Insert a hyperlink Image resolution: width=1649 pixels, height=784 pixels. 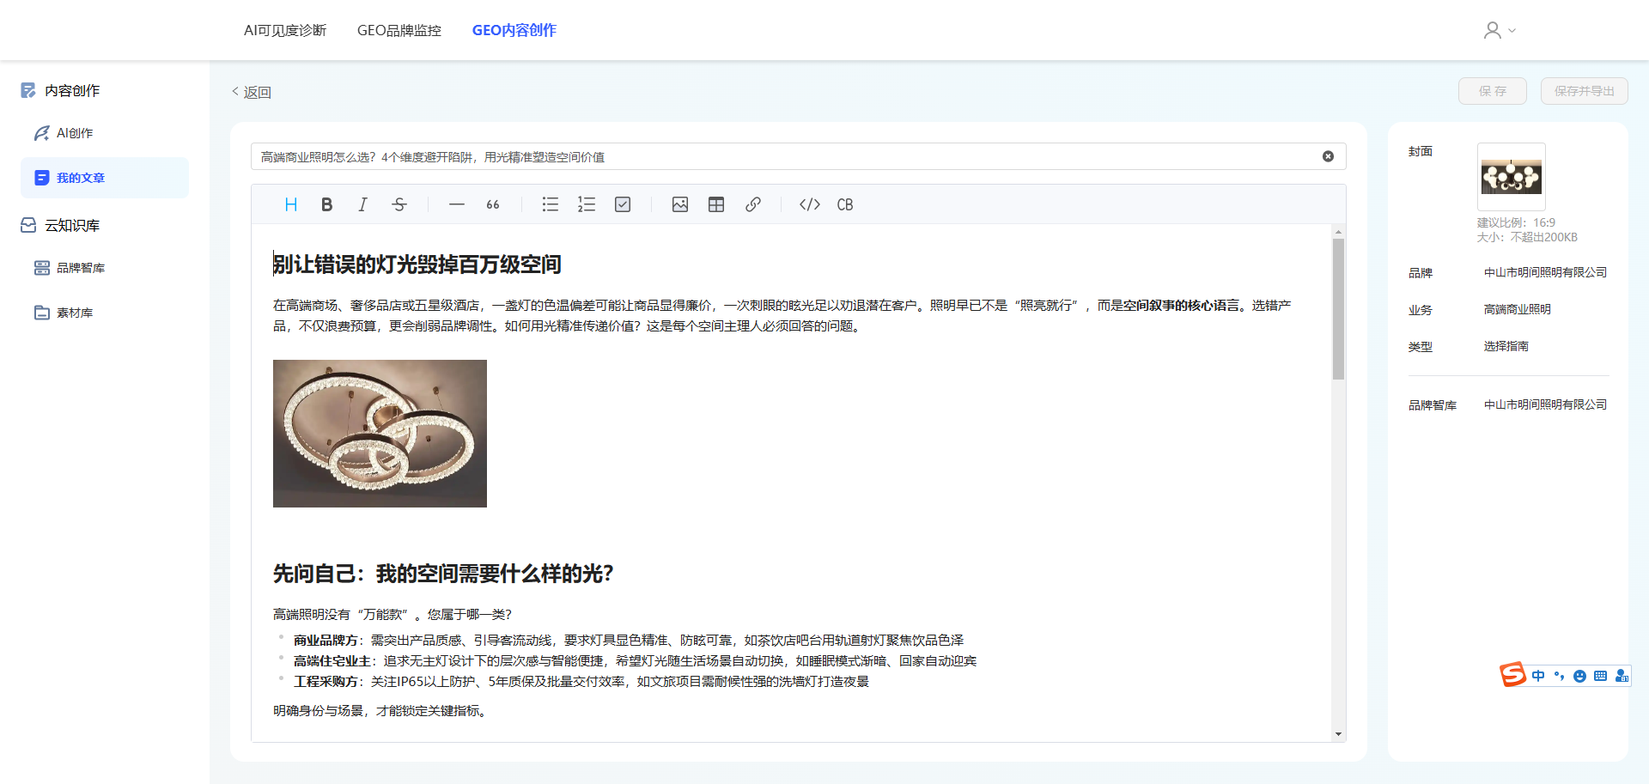(753, 204)
